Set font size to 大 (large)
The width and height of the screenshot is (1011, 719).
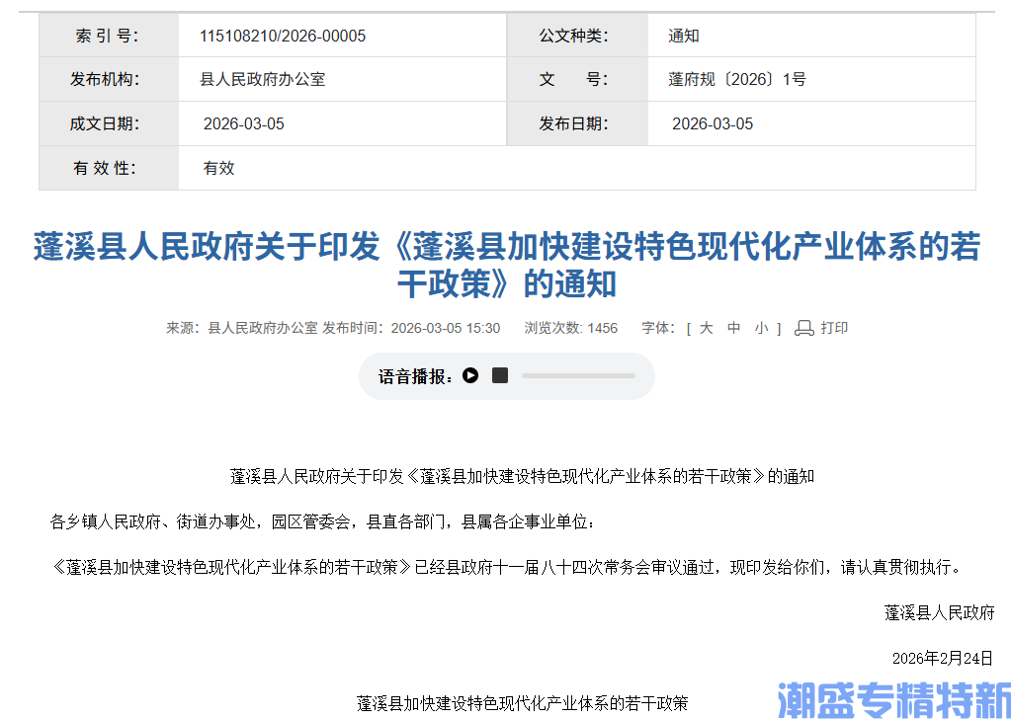[706, 328]
